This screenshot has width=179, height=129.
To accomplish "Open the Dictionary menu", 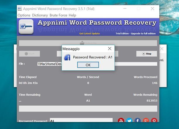I will pos(40,15).
